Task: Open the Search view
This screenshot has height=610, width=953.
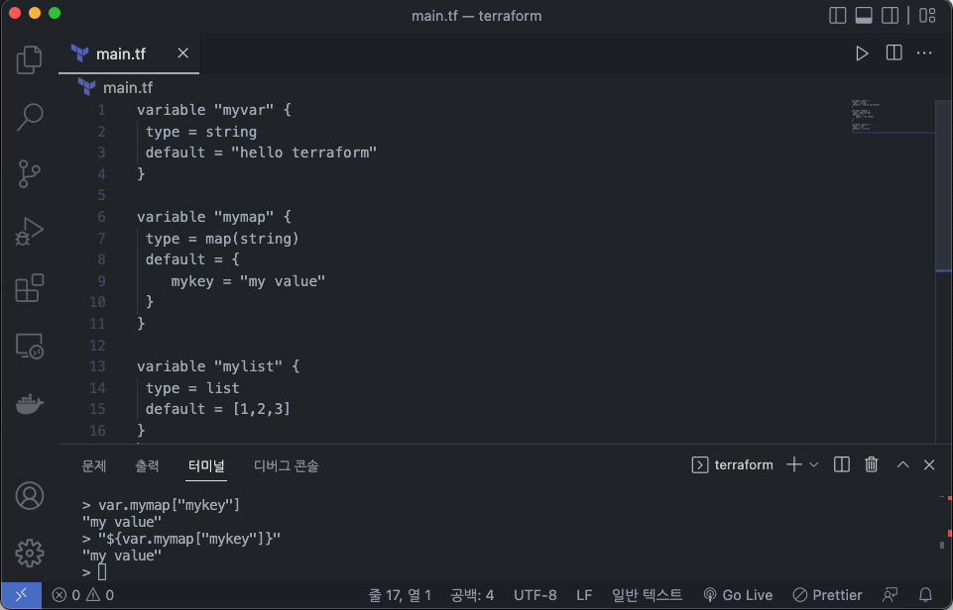Action: (x=29, y=117)
